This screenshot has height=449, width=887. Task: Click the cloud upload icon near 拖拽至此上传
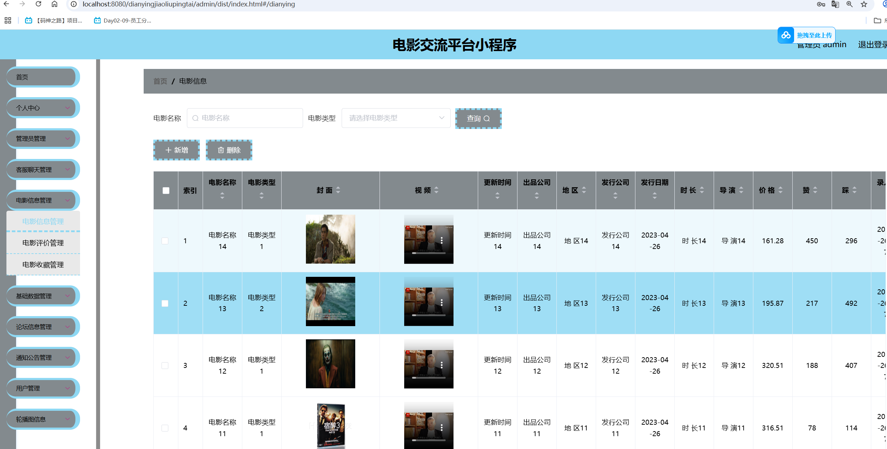(786, 35)
